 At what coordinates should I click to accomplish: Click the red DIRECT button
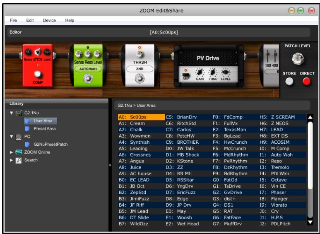306,82
